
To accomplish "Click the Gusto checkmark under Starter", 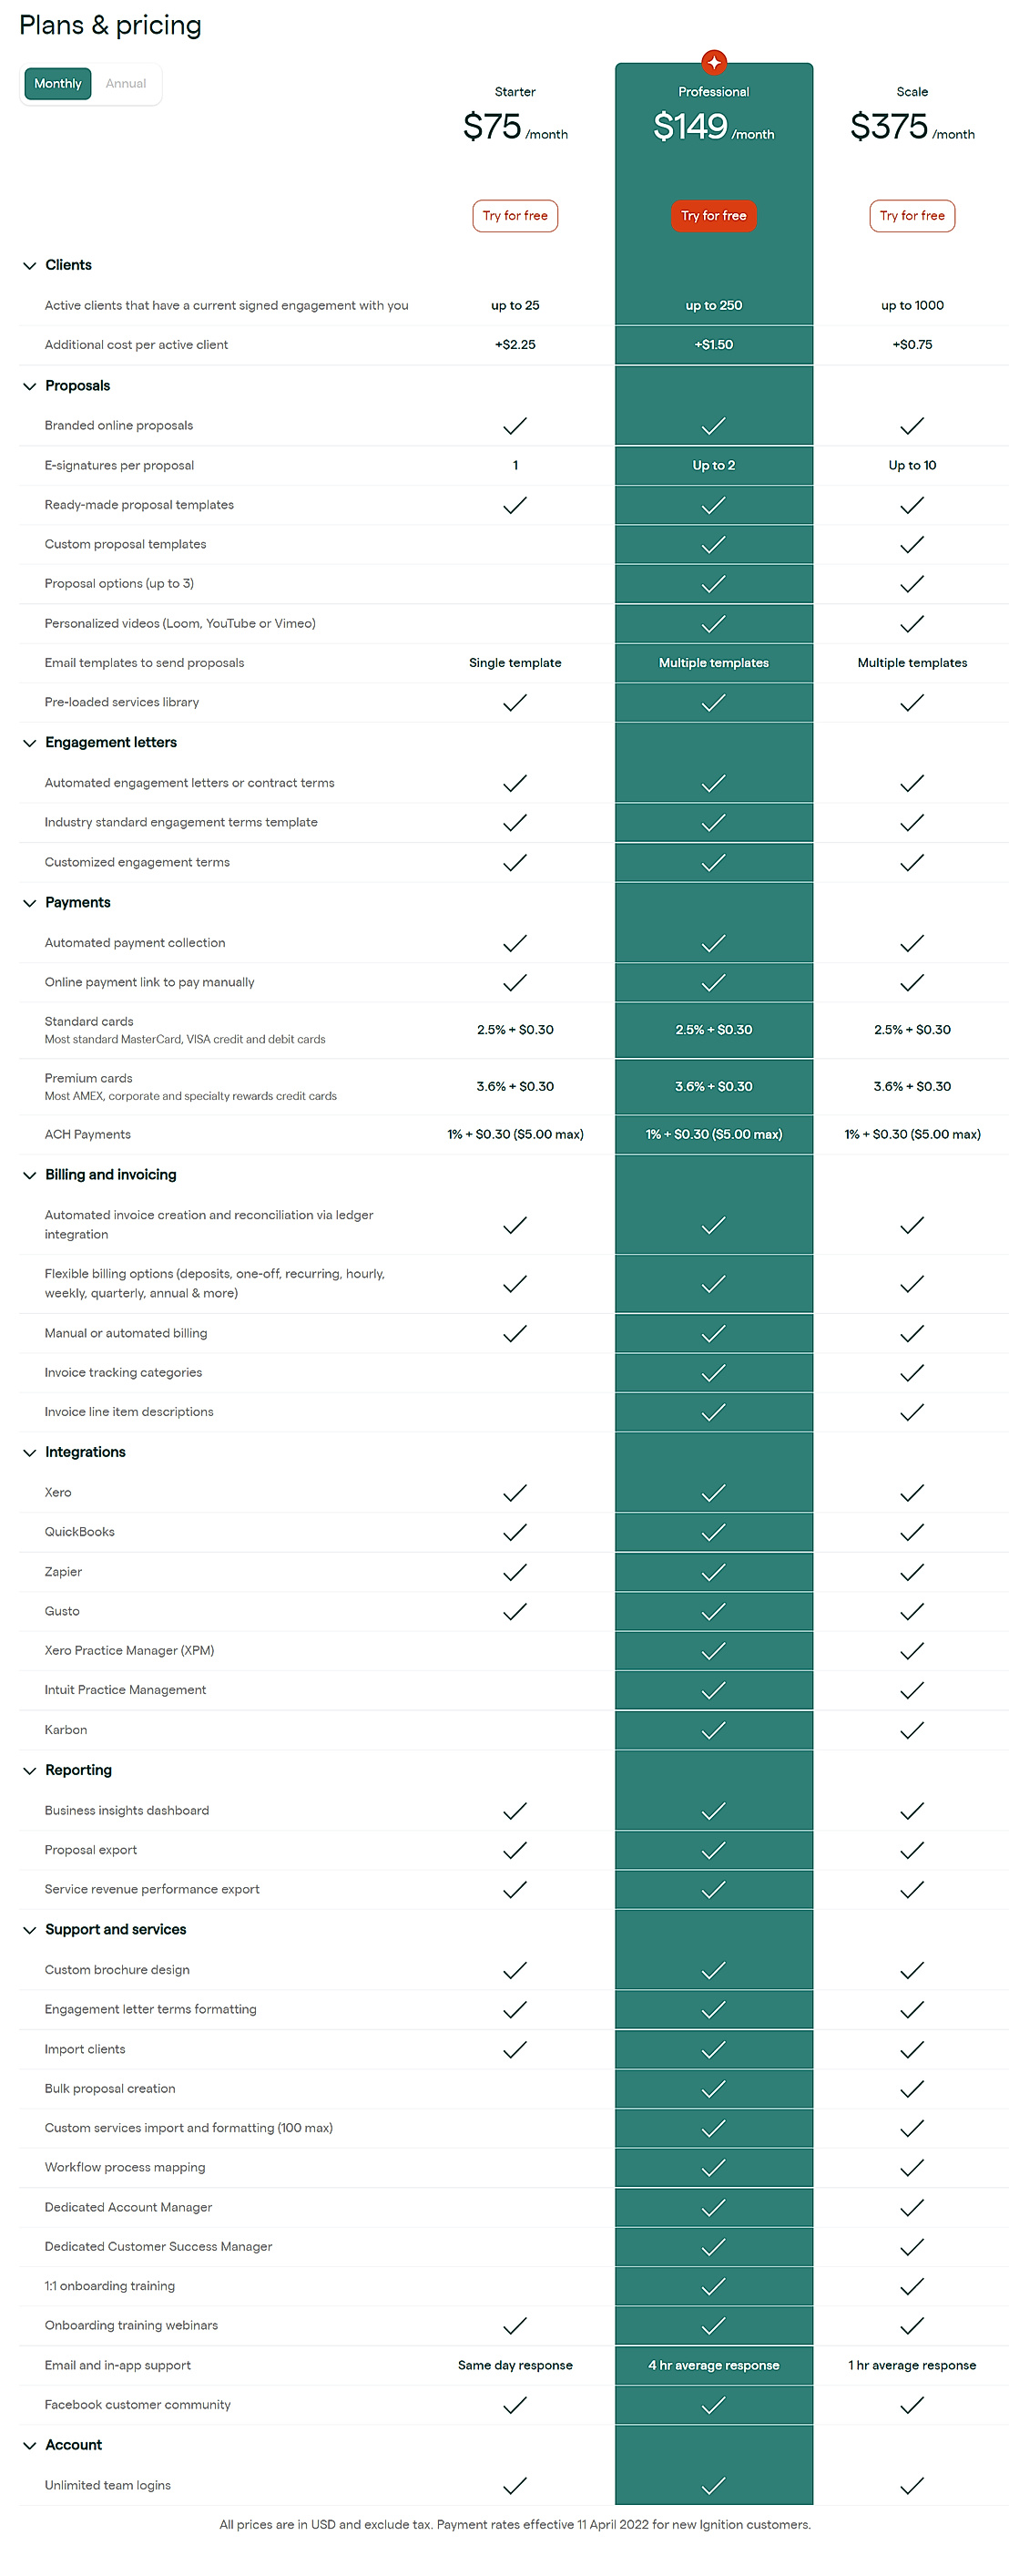I will (515, 1611).
